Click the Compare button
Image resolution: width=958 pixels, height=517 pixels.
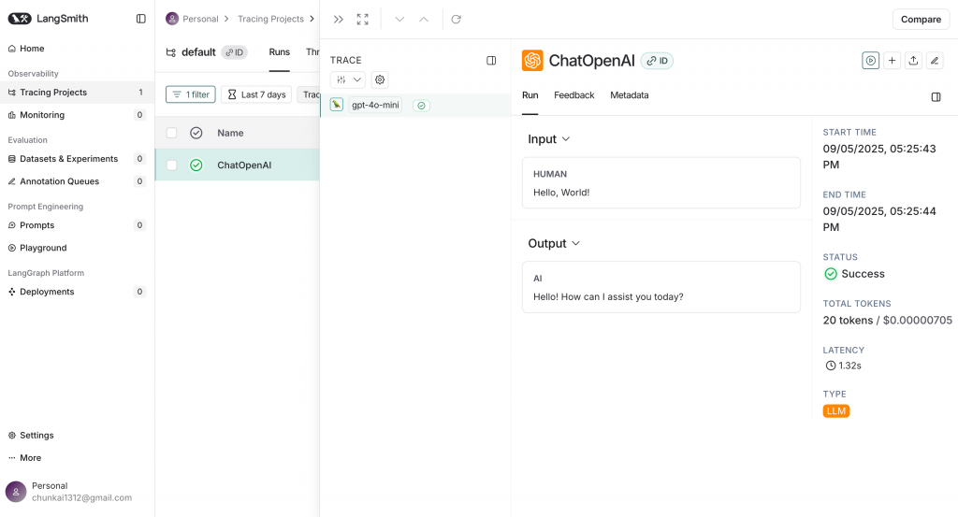[921, 20]
